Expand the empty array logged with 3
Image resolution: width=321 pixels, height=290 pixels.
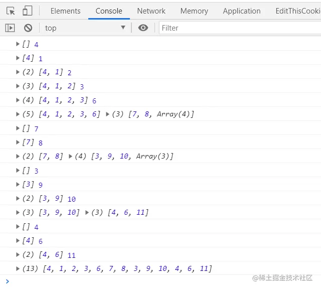18,171
